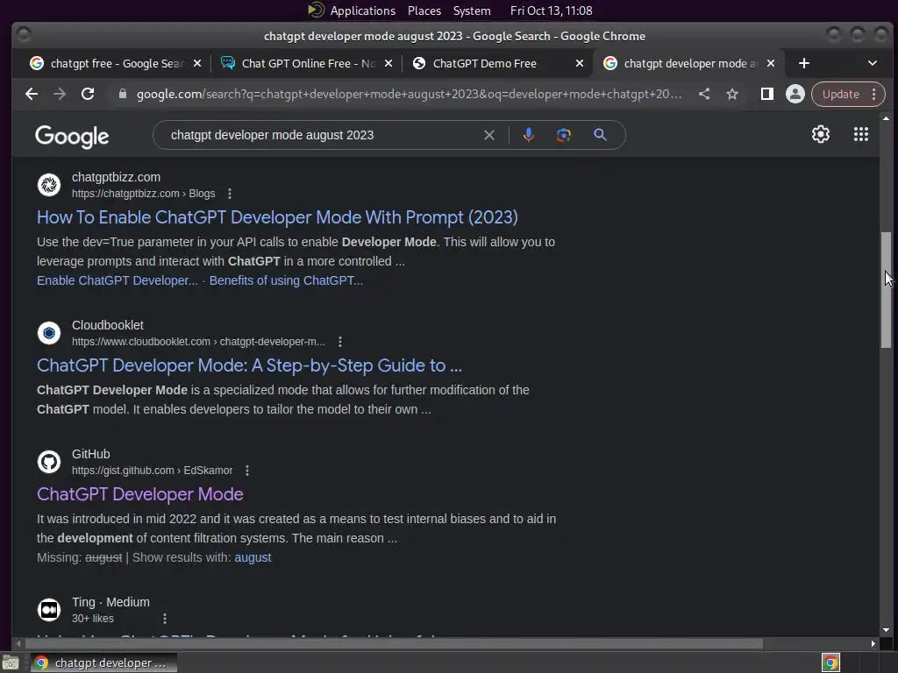This screenshot has width=898, height=673.
Task: Click the Update button
Action: coord(840,94)
